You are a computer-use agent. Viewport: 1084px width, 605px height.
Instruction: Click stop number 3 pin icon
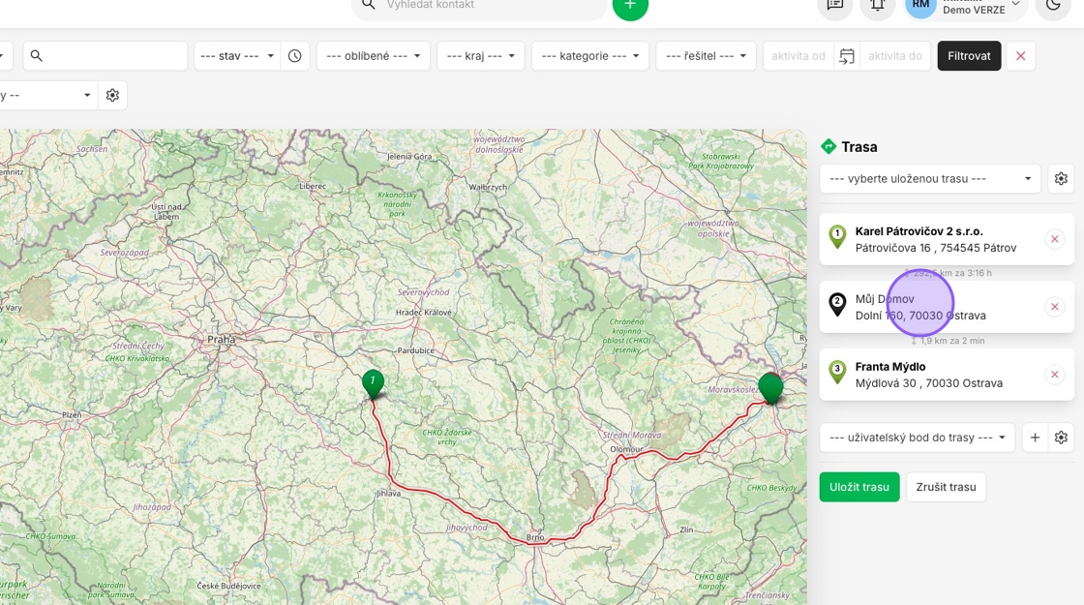click(x=837, y=372)
